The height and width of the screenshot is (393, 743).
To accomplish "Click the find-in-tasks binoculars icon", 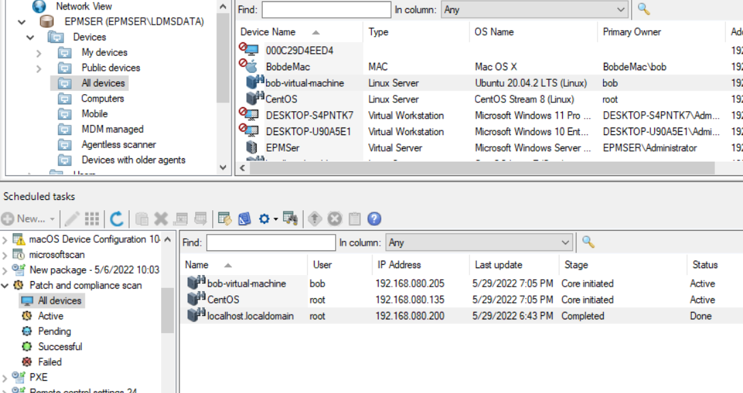I will click(x=291, y=219).
